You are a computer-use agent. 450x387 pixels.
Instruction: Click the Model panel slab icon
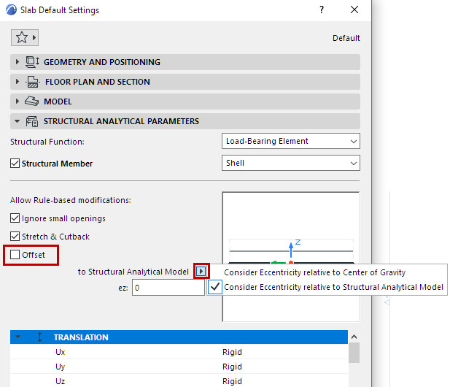click(31, 101)
